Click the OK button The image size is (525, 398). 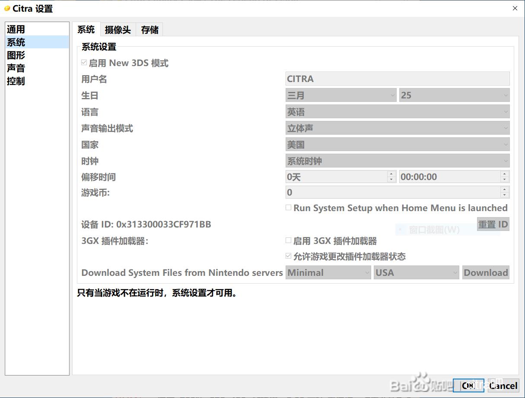pos(468,385)
